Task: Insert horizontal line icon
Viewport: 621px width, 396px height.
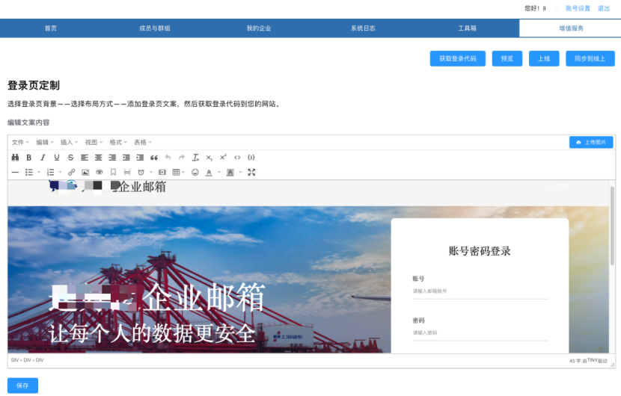Action: click(x=15, y=172)
